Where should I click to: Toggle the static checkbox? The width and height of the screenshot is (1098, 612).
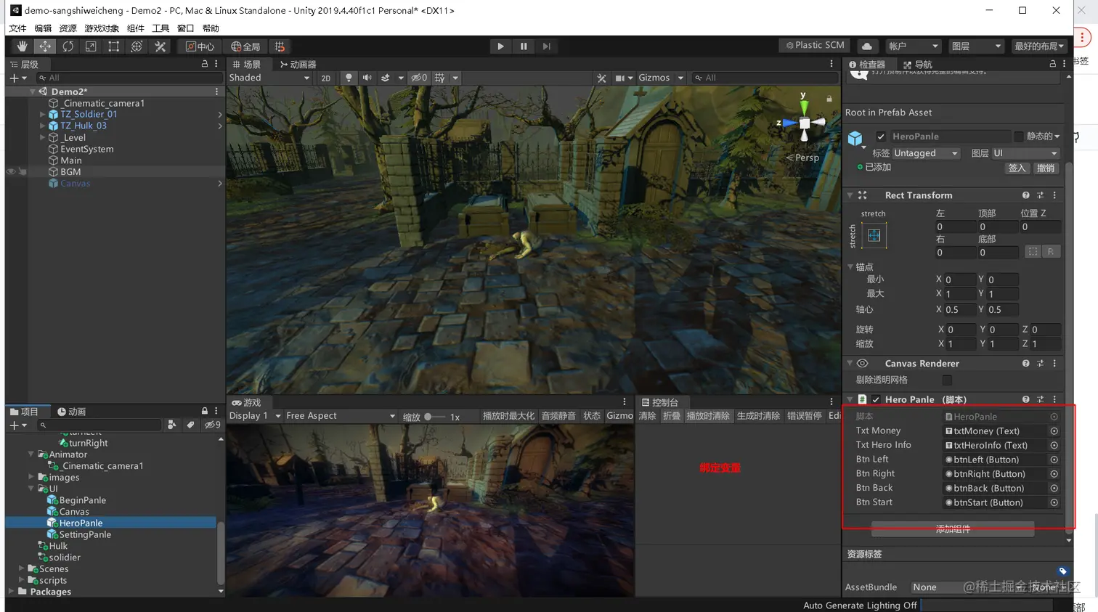(x=1019, y=136)
